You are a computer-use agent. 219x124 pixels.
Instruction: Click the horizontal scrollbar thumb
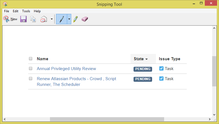click(x=107, y=119)
